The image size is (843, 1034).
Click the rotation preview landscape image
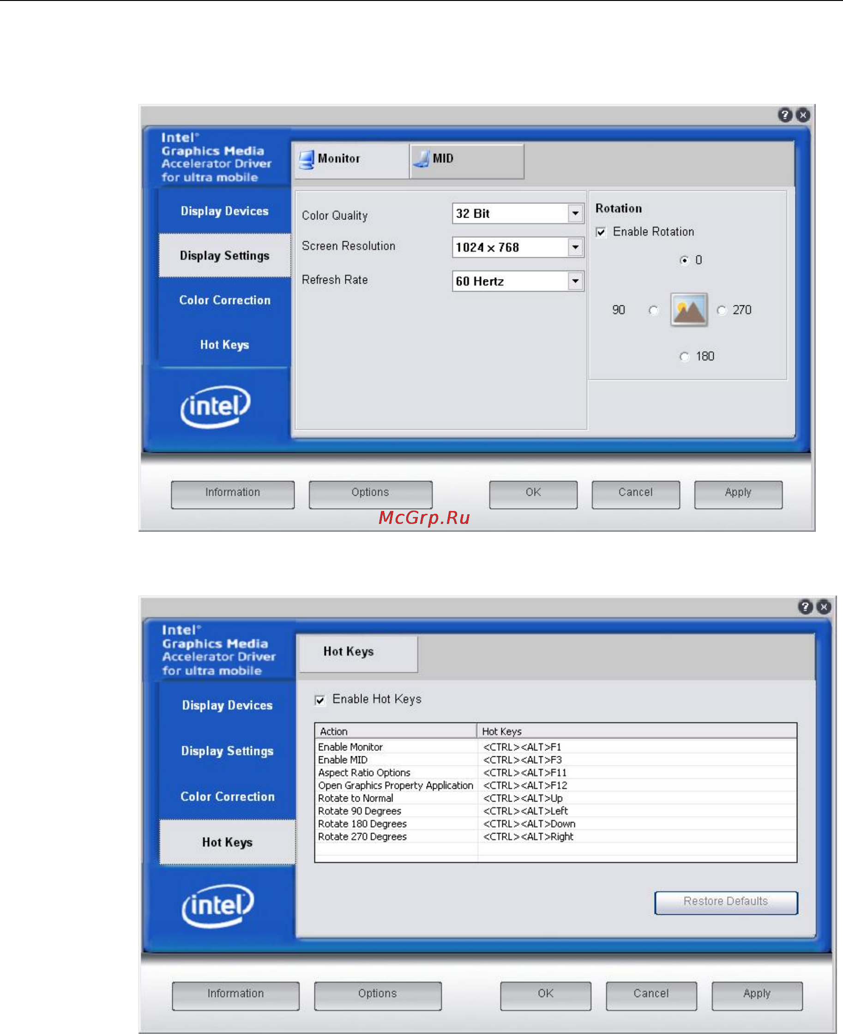689,310
